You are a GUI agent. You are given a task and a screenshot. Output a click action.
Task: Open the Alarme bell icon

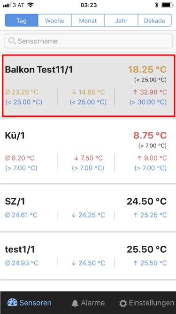pos(75,303)
